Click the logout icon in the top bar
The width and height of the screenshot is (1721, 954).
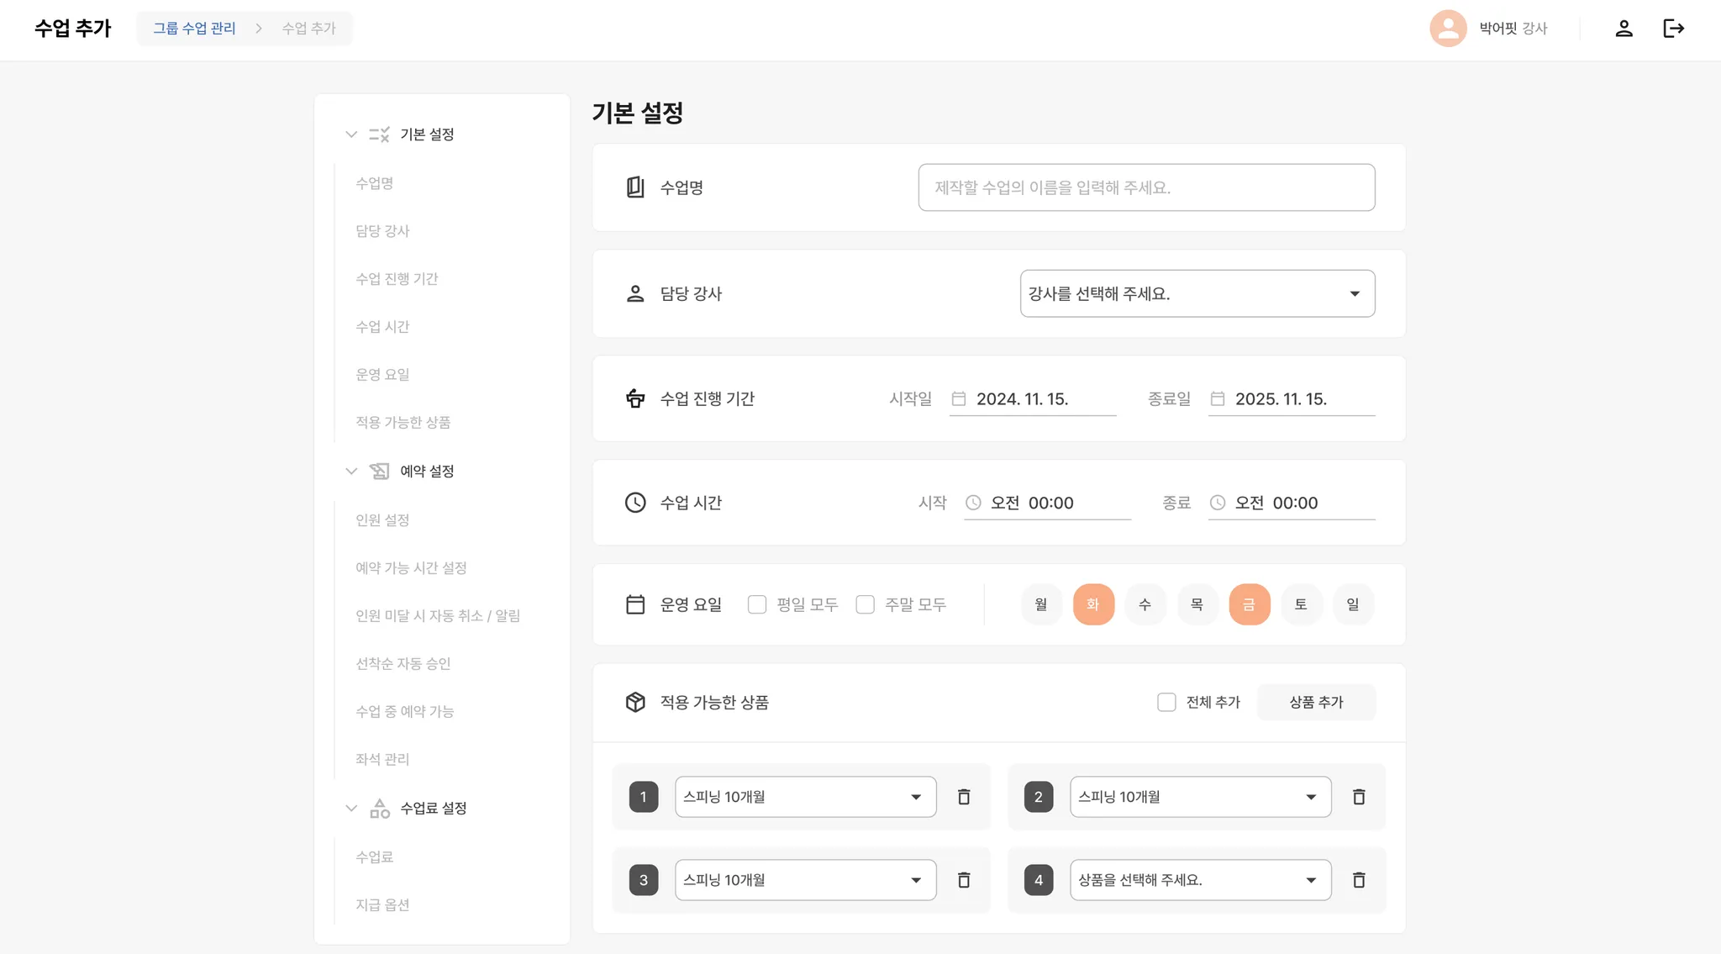pyautogui.click(x=1674, y=28)
